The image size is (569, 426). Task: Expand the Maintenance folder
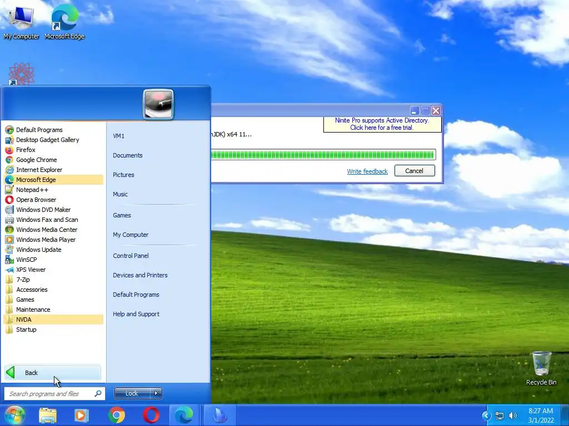click(x=53, y=310)
